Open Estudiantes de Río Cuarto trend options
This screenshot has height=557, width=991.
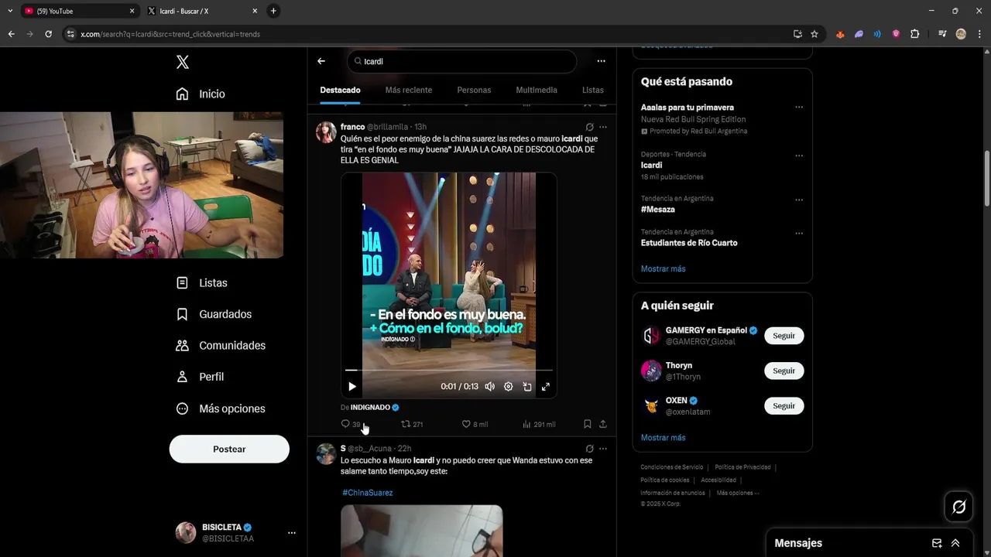[799, 233]
